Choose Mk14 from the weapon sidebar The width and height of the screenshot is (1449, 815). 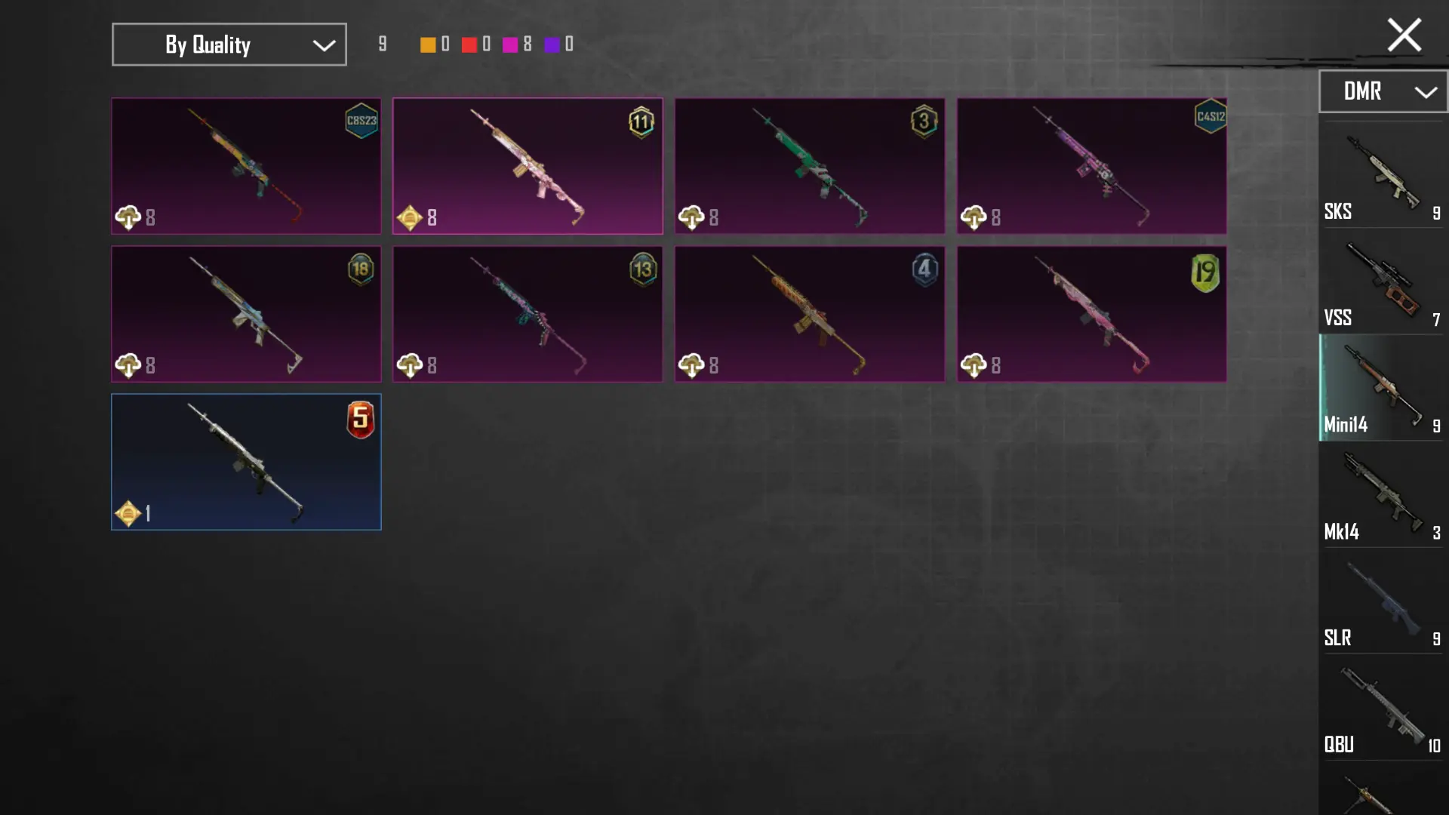point(1383,495)
